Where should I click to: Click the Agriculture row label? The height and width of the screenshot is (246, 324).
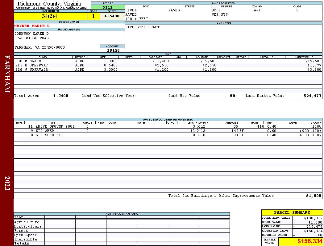(27, 222)
